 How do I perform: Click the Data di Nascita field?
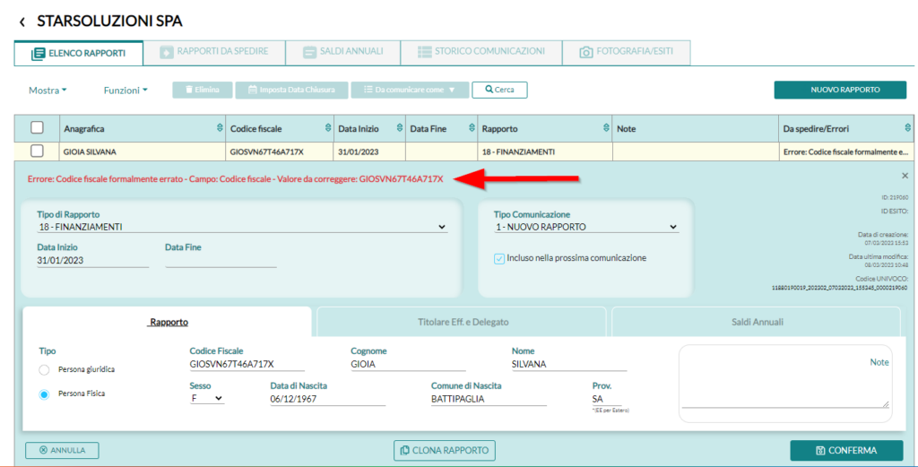[328, 399]
